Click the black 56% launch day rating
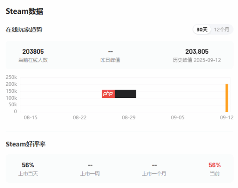 (x=28, y=165)
